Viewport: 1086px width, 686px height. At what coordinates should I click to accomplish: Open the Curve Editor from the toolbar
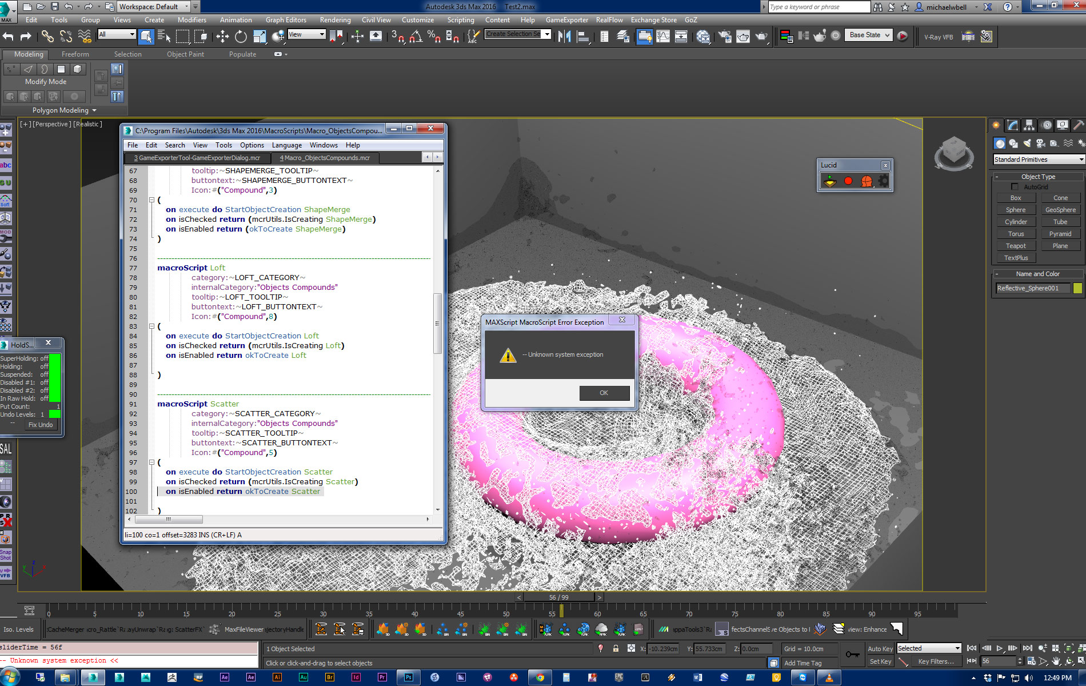click(663, 37)
